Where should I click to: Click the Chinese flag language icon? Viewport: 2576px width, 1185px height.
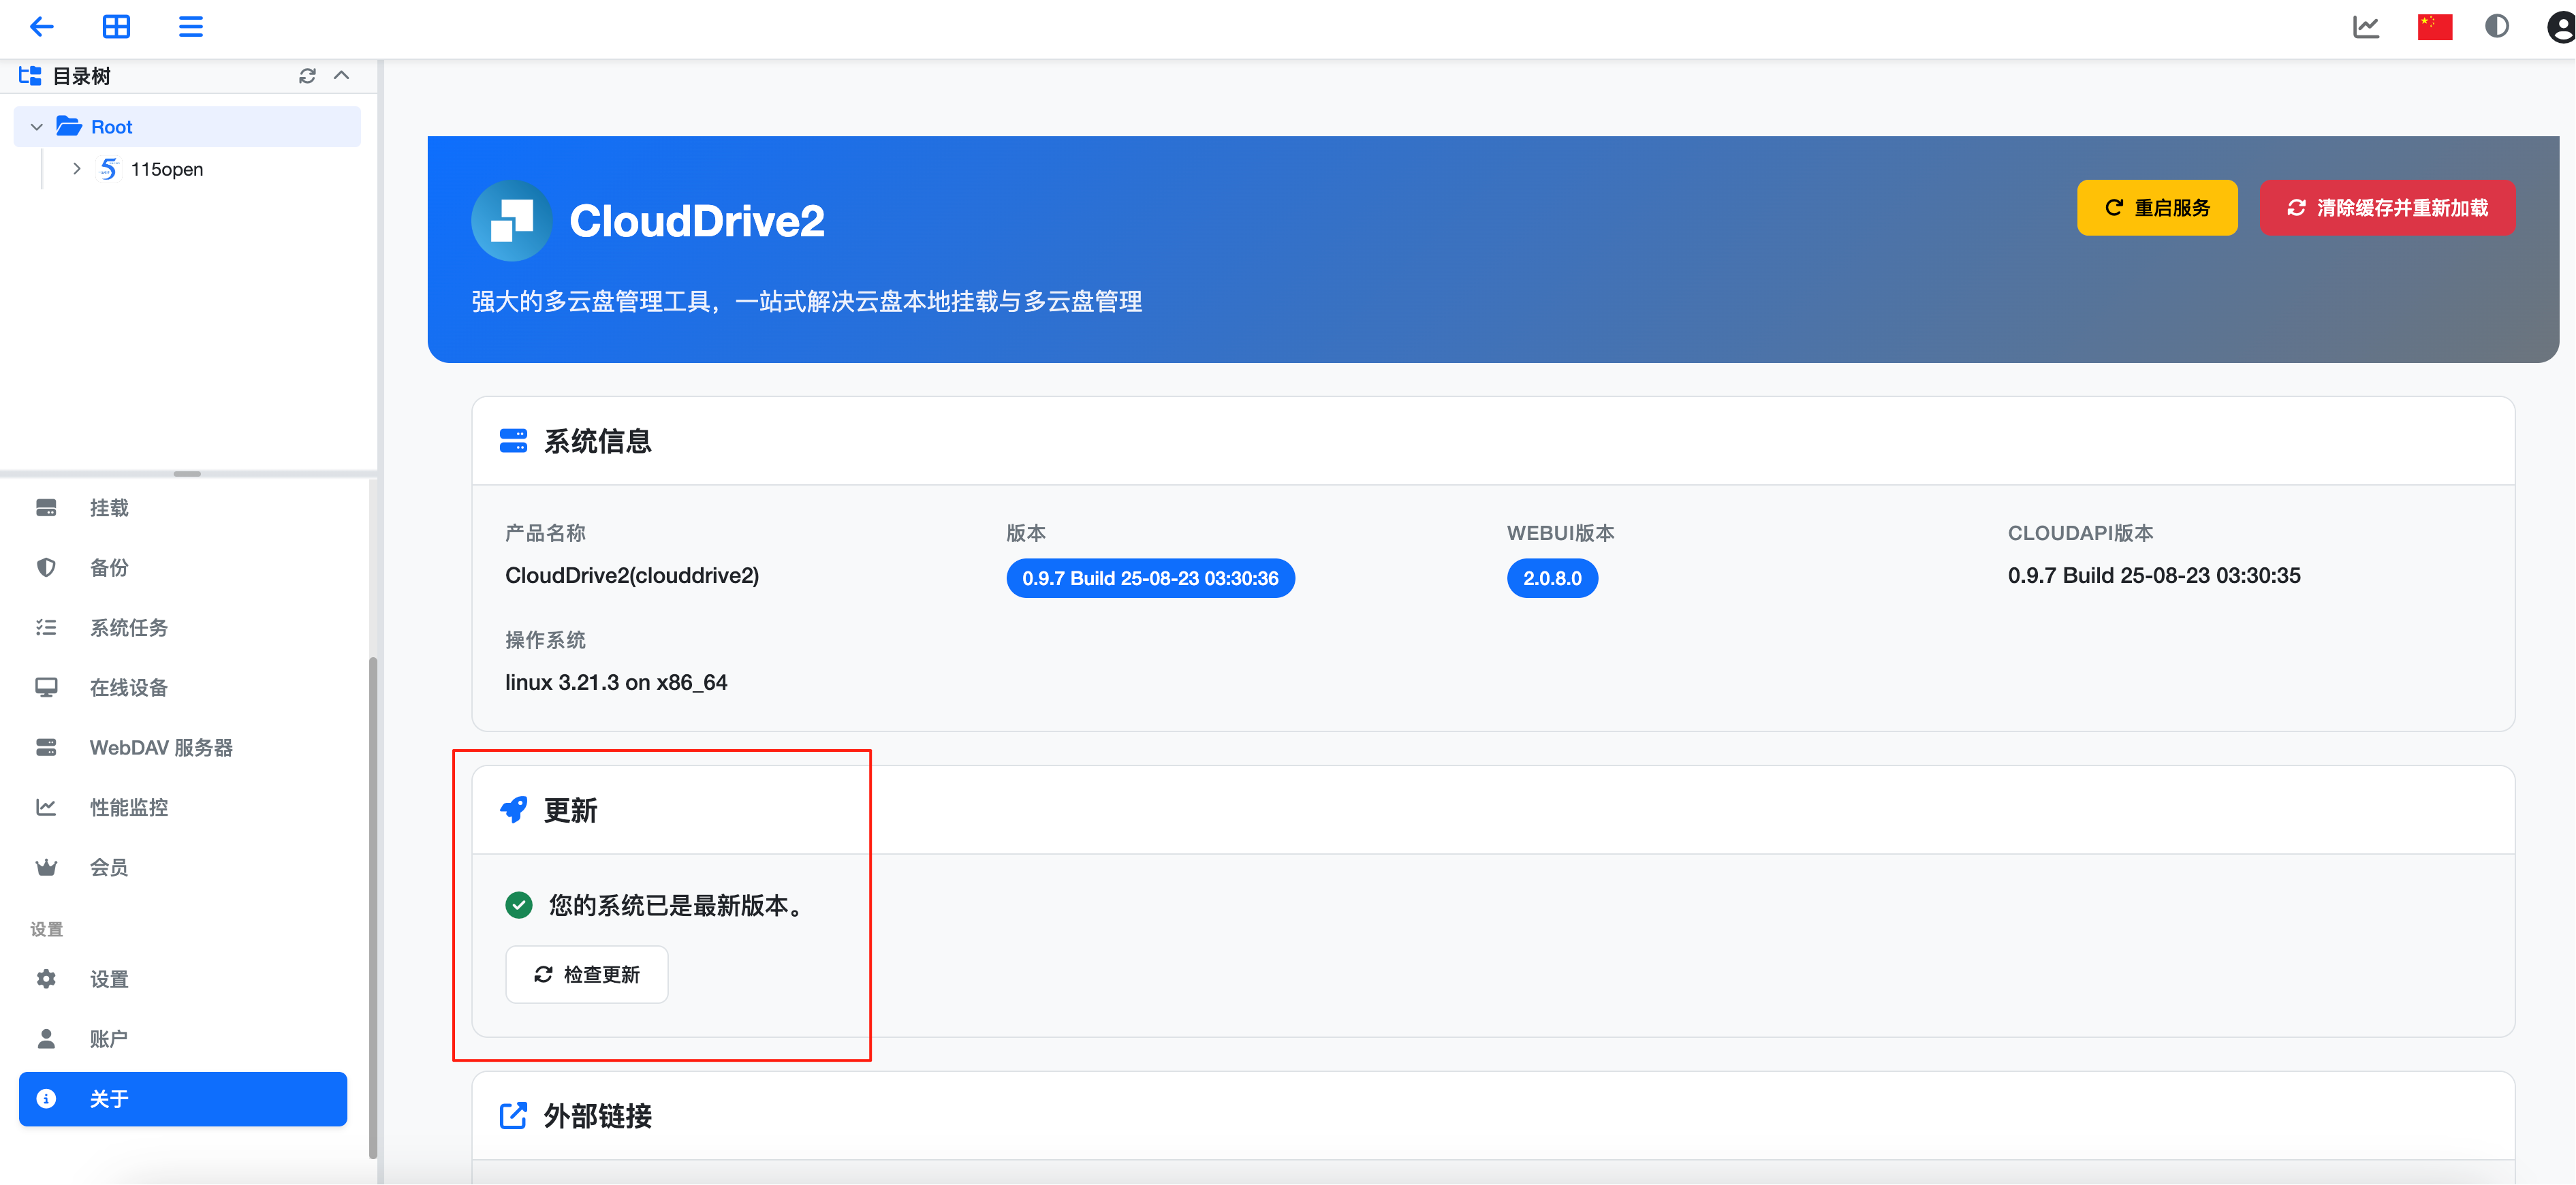pyautogui.click(x=2434, y=27)
